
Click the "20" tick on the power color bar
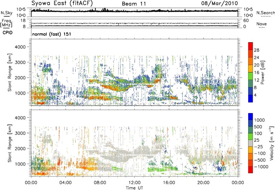(x=256, y=65)
